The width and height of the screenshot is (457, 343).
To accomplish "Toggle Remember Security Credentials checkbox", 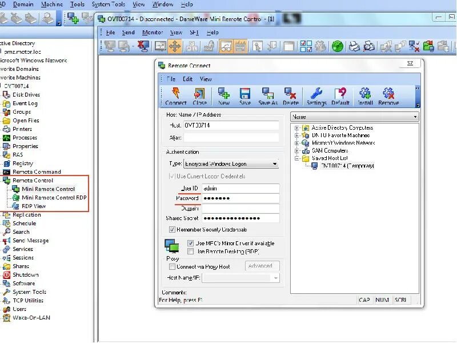I will click(172, 230).
